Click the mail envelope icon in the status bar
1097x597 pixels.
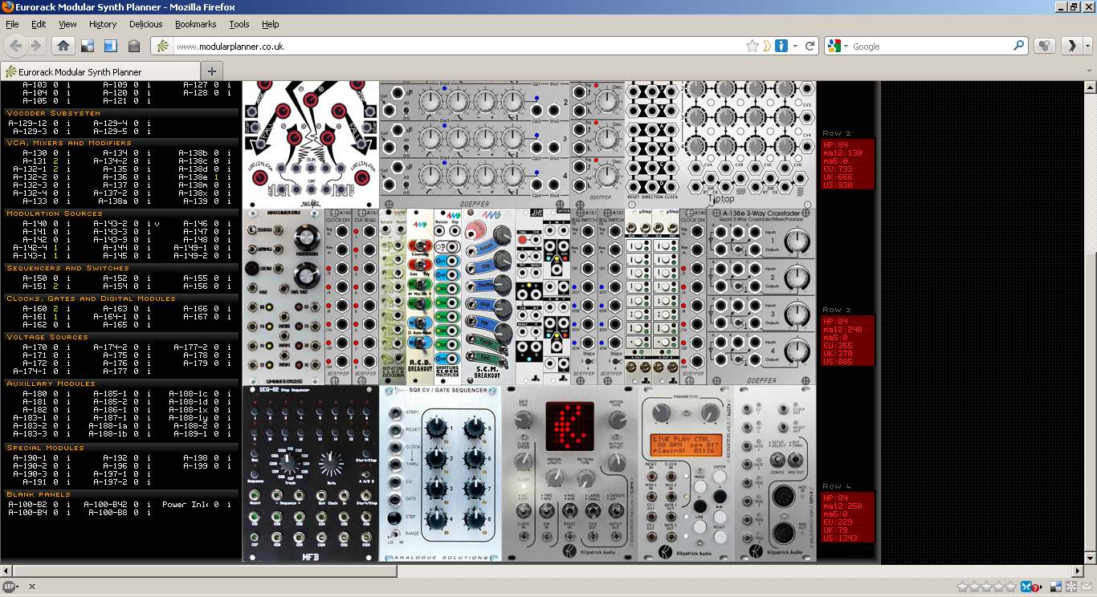click(1086, 587)
